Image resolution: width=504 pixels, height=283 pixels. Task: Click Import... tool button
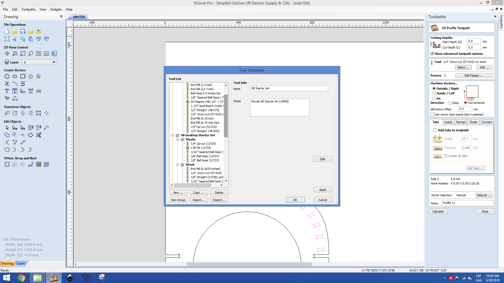(198, 200)
